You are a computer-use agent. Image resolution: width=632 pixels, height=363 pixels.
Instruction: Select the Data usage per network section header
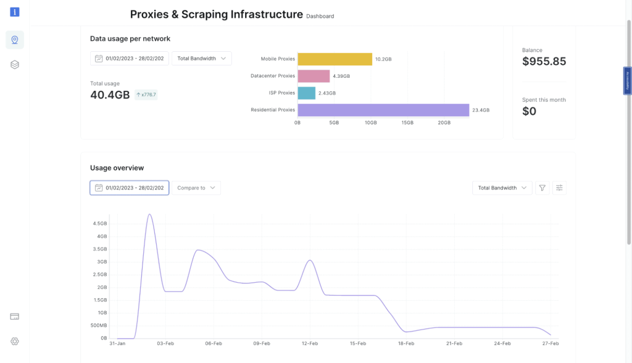[131, 38]
